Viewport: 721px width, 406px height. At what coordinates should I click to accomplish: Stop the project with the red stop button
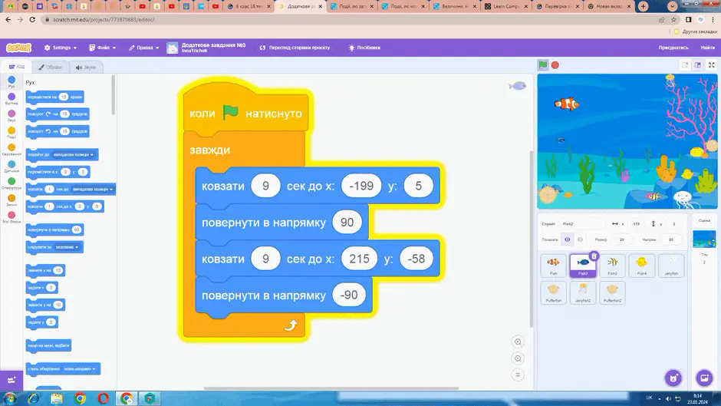pos(555,65)
